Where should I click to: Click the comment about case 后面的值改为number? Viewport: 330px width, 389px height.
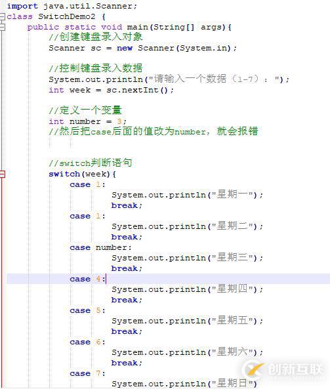tap(154, 131)
